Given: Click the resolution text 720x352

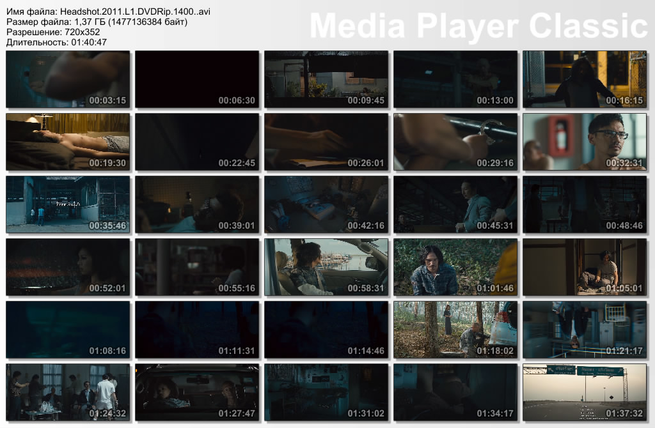Looking at the screenshot, I should coord(83,32).
